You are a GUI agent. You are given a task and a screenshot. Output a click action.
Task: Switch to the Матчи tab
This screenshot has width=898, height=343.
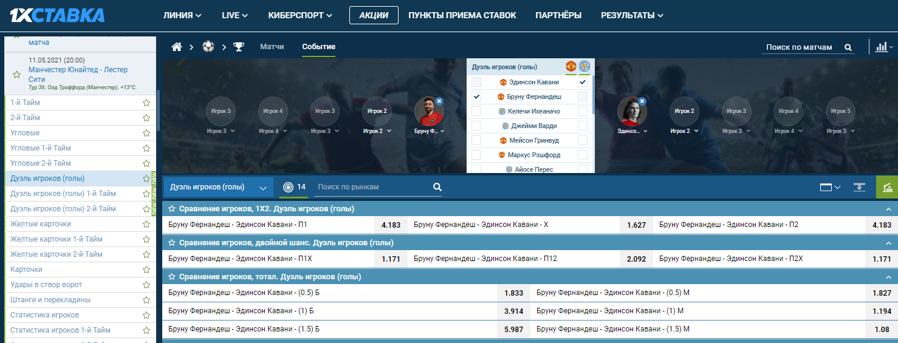(272, 47)
